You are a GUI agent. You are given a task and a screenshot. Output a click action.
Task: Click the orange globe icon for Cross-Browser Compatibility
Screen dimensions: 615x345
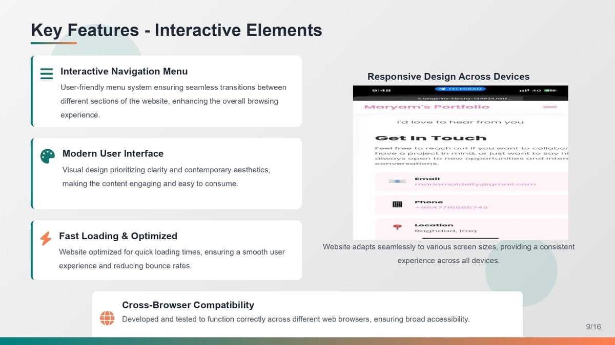(107, 318)
